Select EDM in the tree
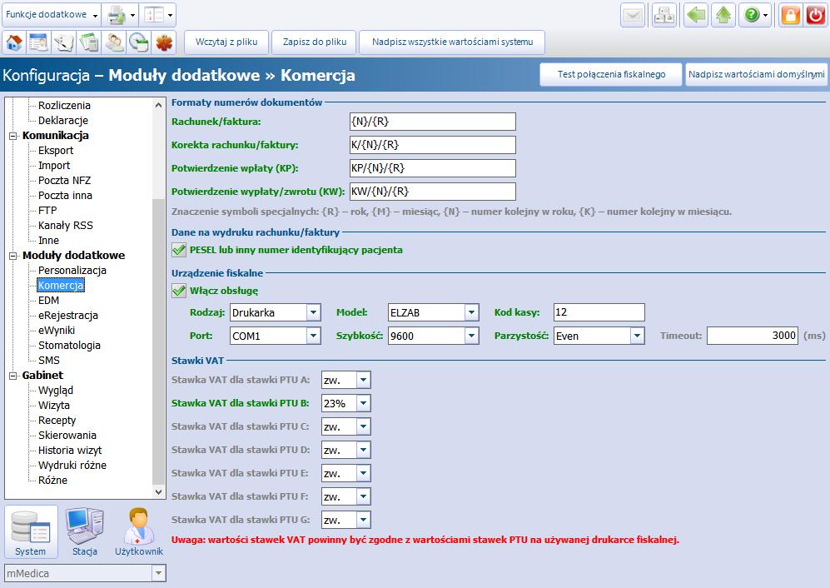Viewport: 830px width, 588px height. (48, 301)
